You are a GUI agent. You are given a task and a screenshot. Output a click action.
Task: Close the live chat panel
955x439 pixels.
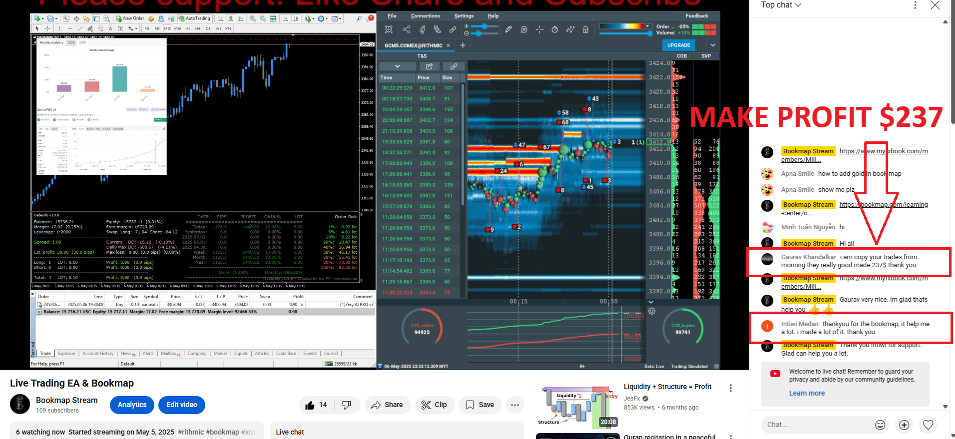click(x=935, y=5)
